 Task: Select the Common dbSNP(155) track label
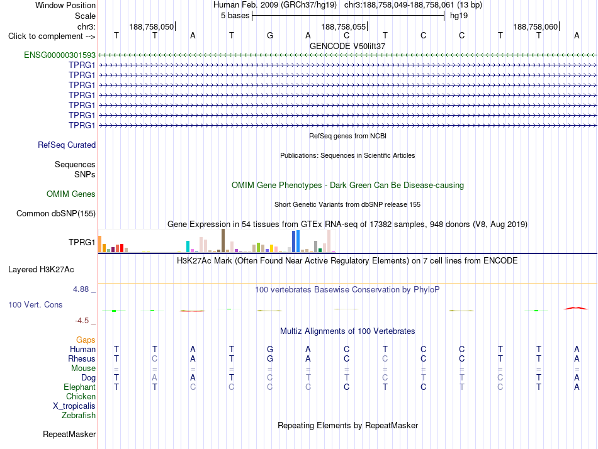tap(56, 213)
